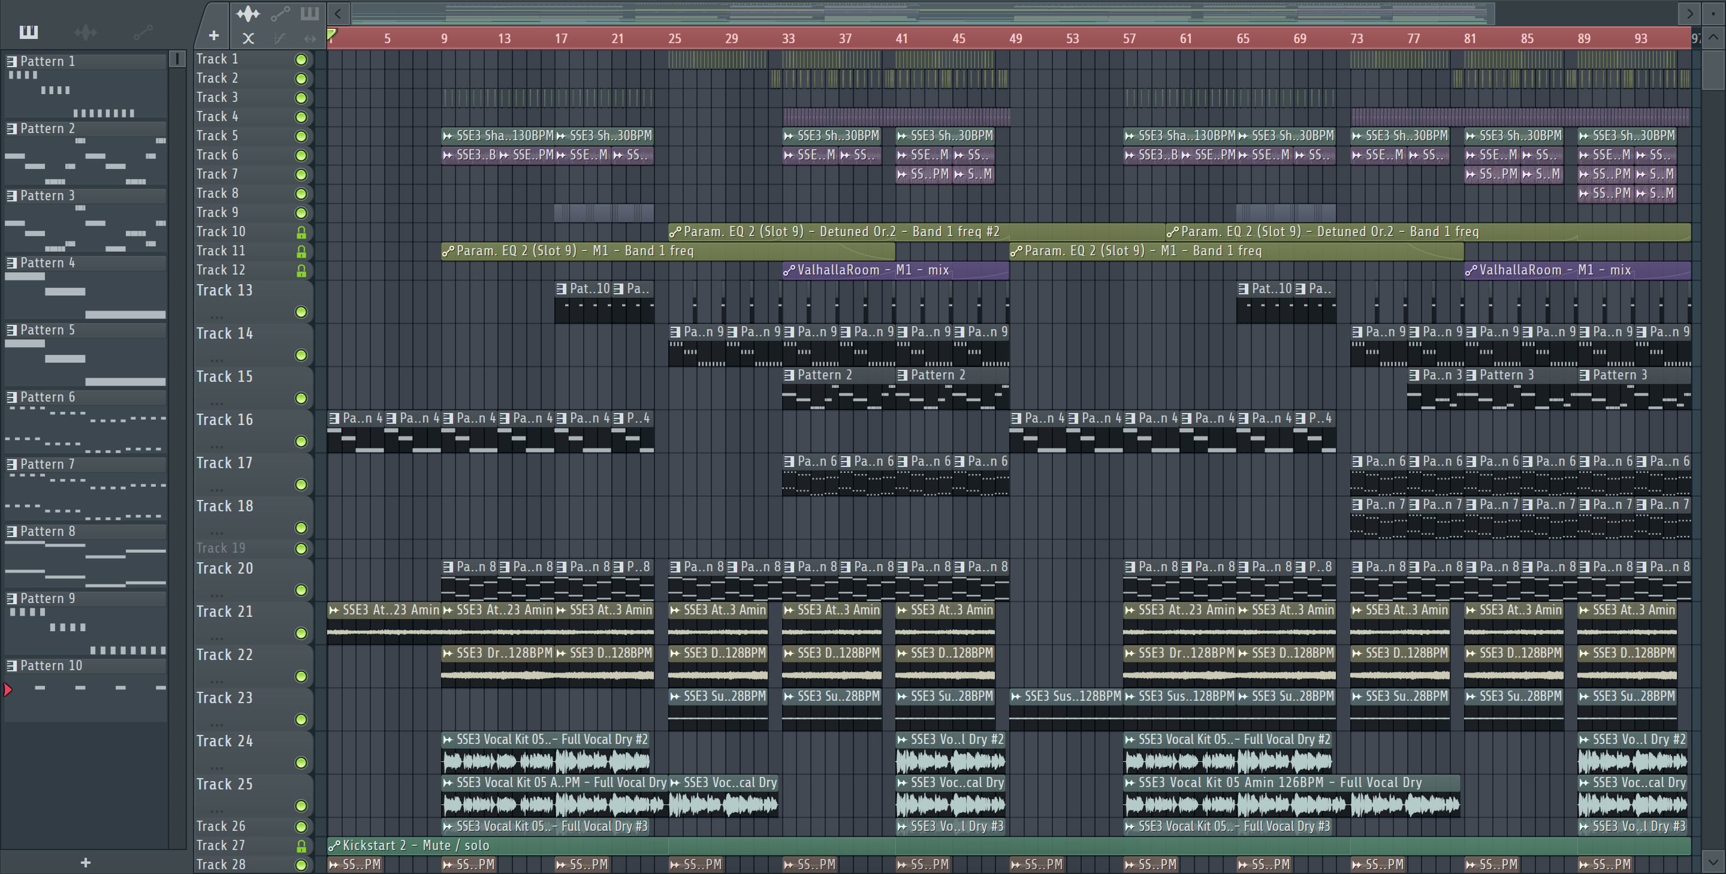Click the piano icon beside Pattern 1
Image resolution: width=1726 pixels, height=874 pixels.
[11, 61]
